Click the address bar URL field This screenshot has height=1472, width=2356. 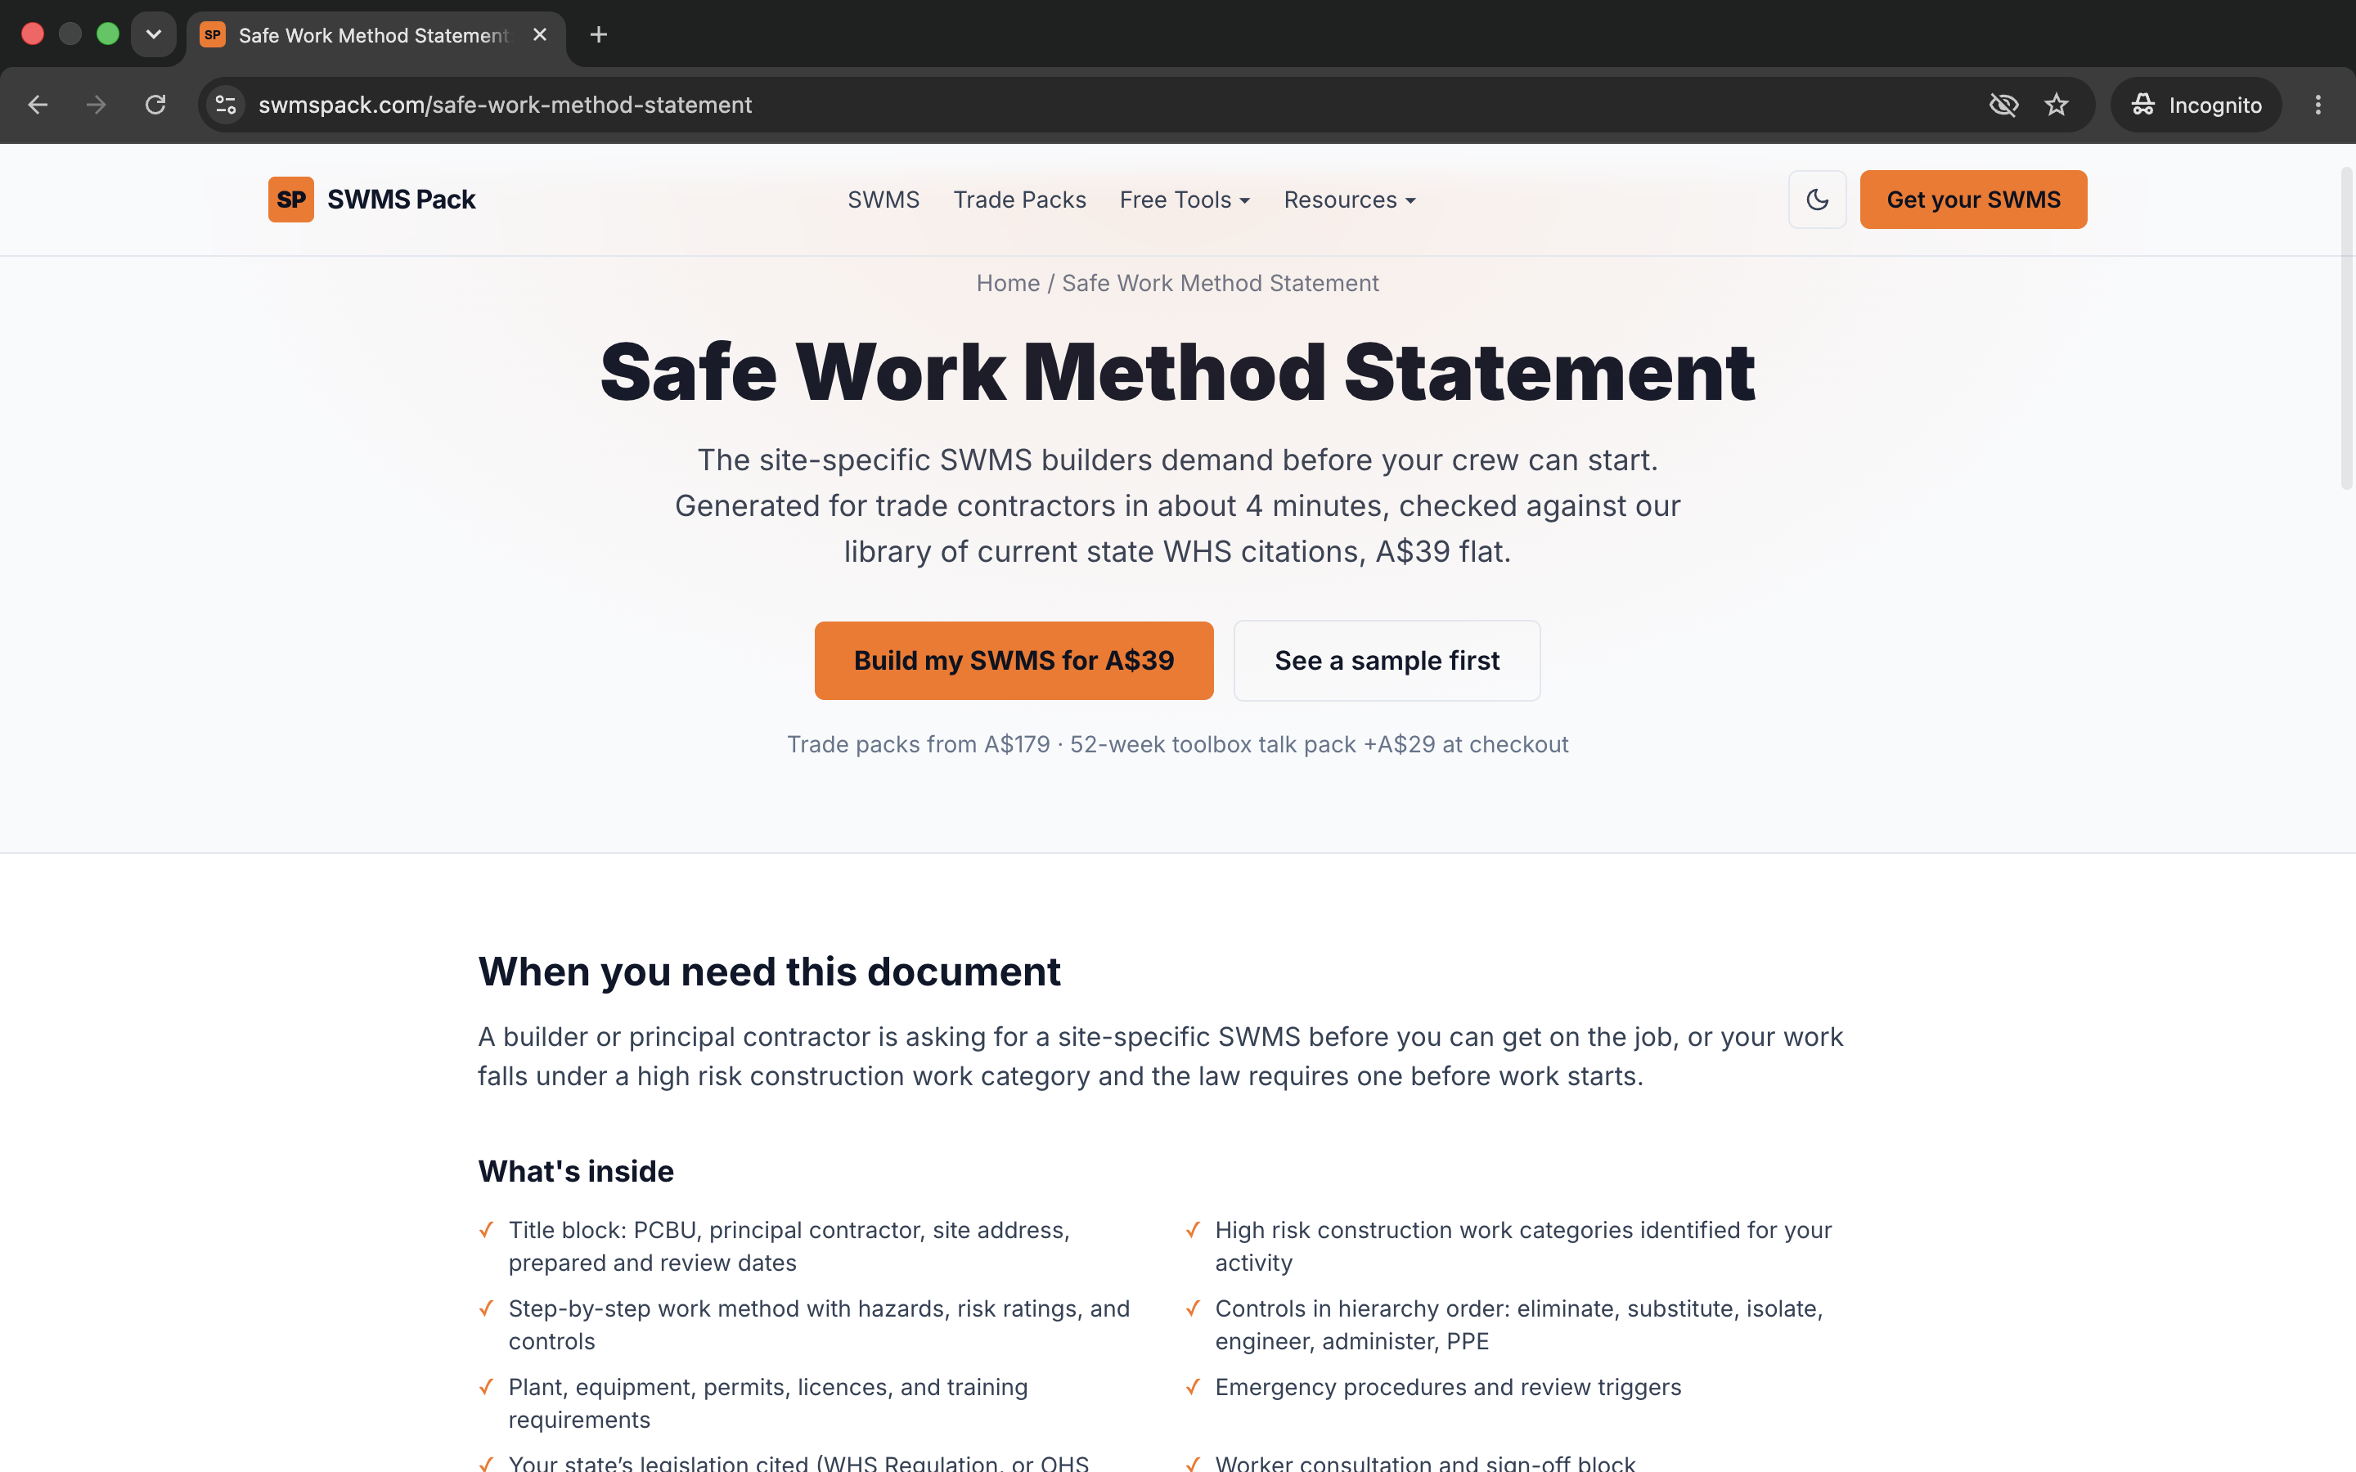pos(1110,105)
